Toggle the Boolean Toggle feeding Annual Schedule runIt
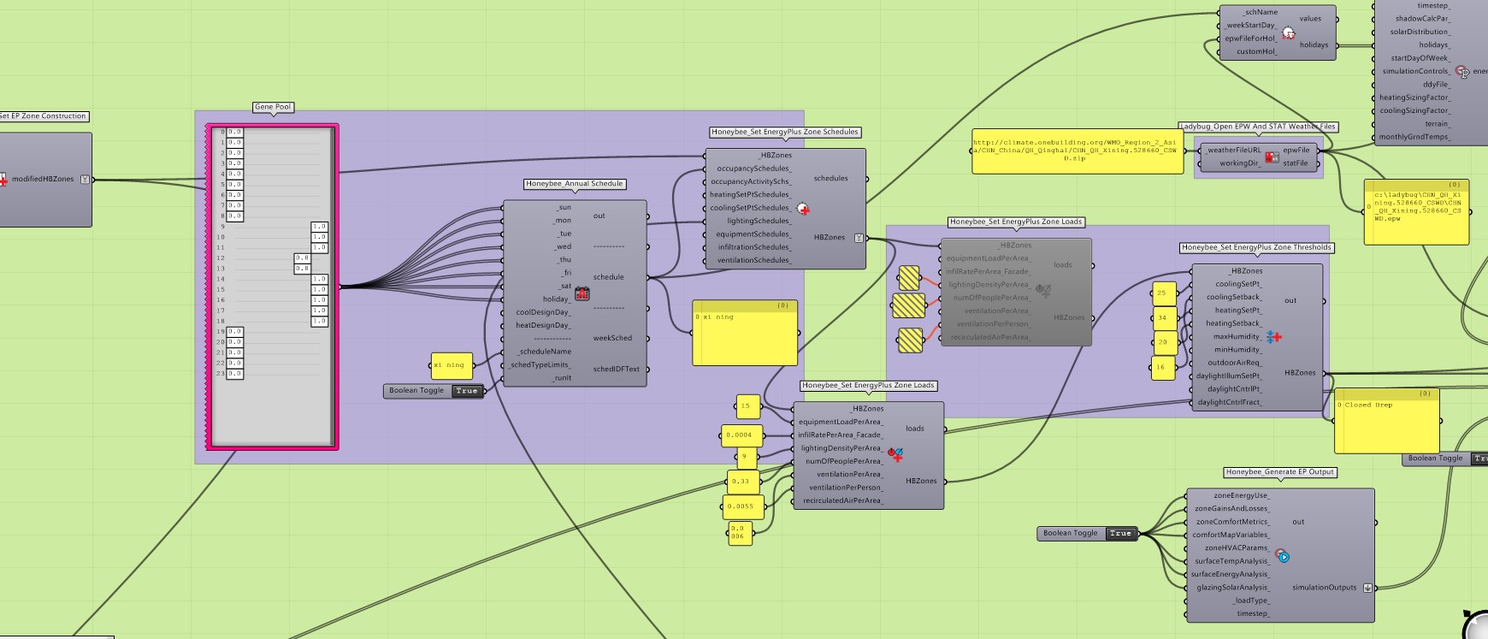The height and width of the screenshot is (639, 1488). [x=466, y=391]
